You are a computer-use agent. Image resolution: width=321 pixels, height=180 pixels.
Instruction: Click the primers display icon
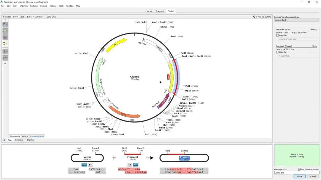(4, 43)
